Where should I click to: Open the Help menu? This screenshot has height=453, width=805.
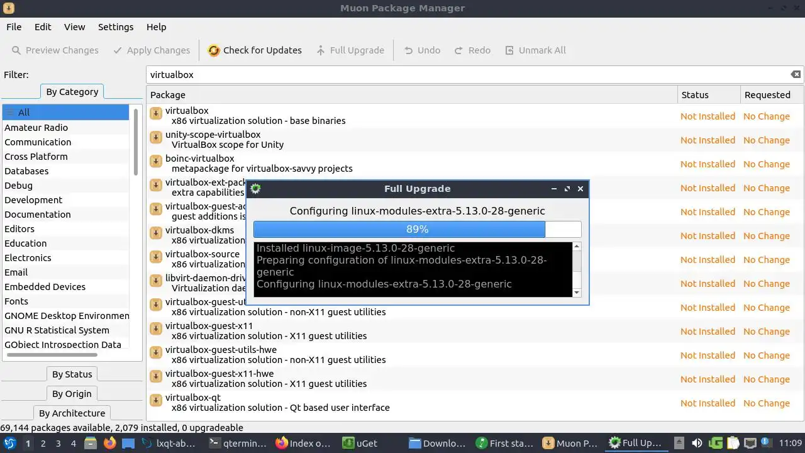click(x=156, y=27)
